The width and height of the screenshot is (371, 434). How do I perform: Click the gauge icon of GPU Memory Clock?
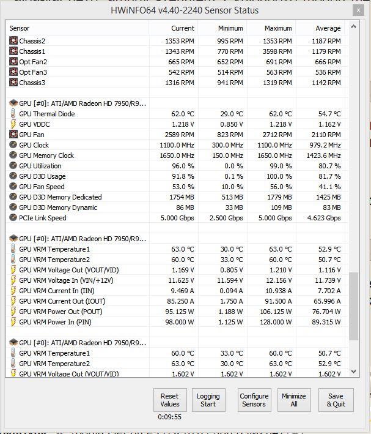pos(13,155)
